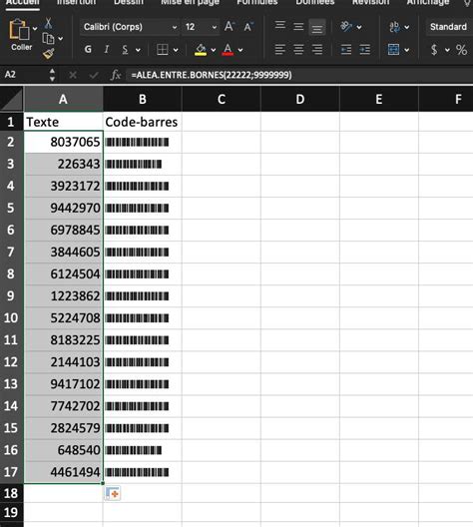Cancel formula entry with X icon
Viewport: 473px width, 527px height.
73,75
